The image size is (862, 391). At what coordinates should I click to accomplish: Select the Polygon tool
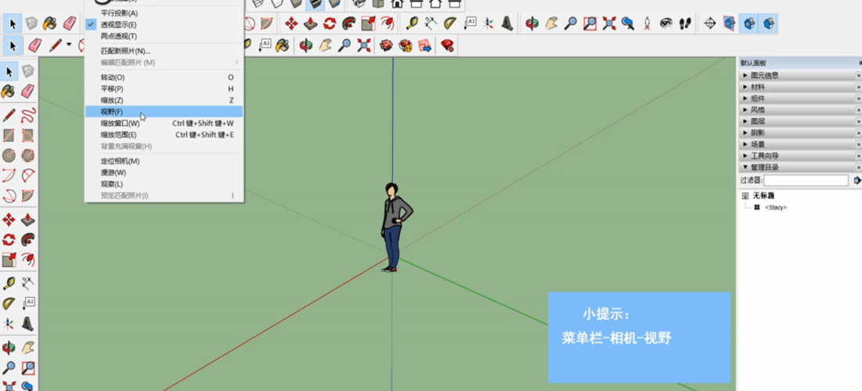[28, 156]
